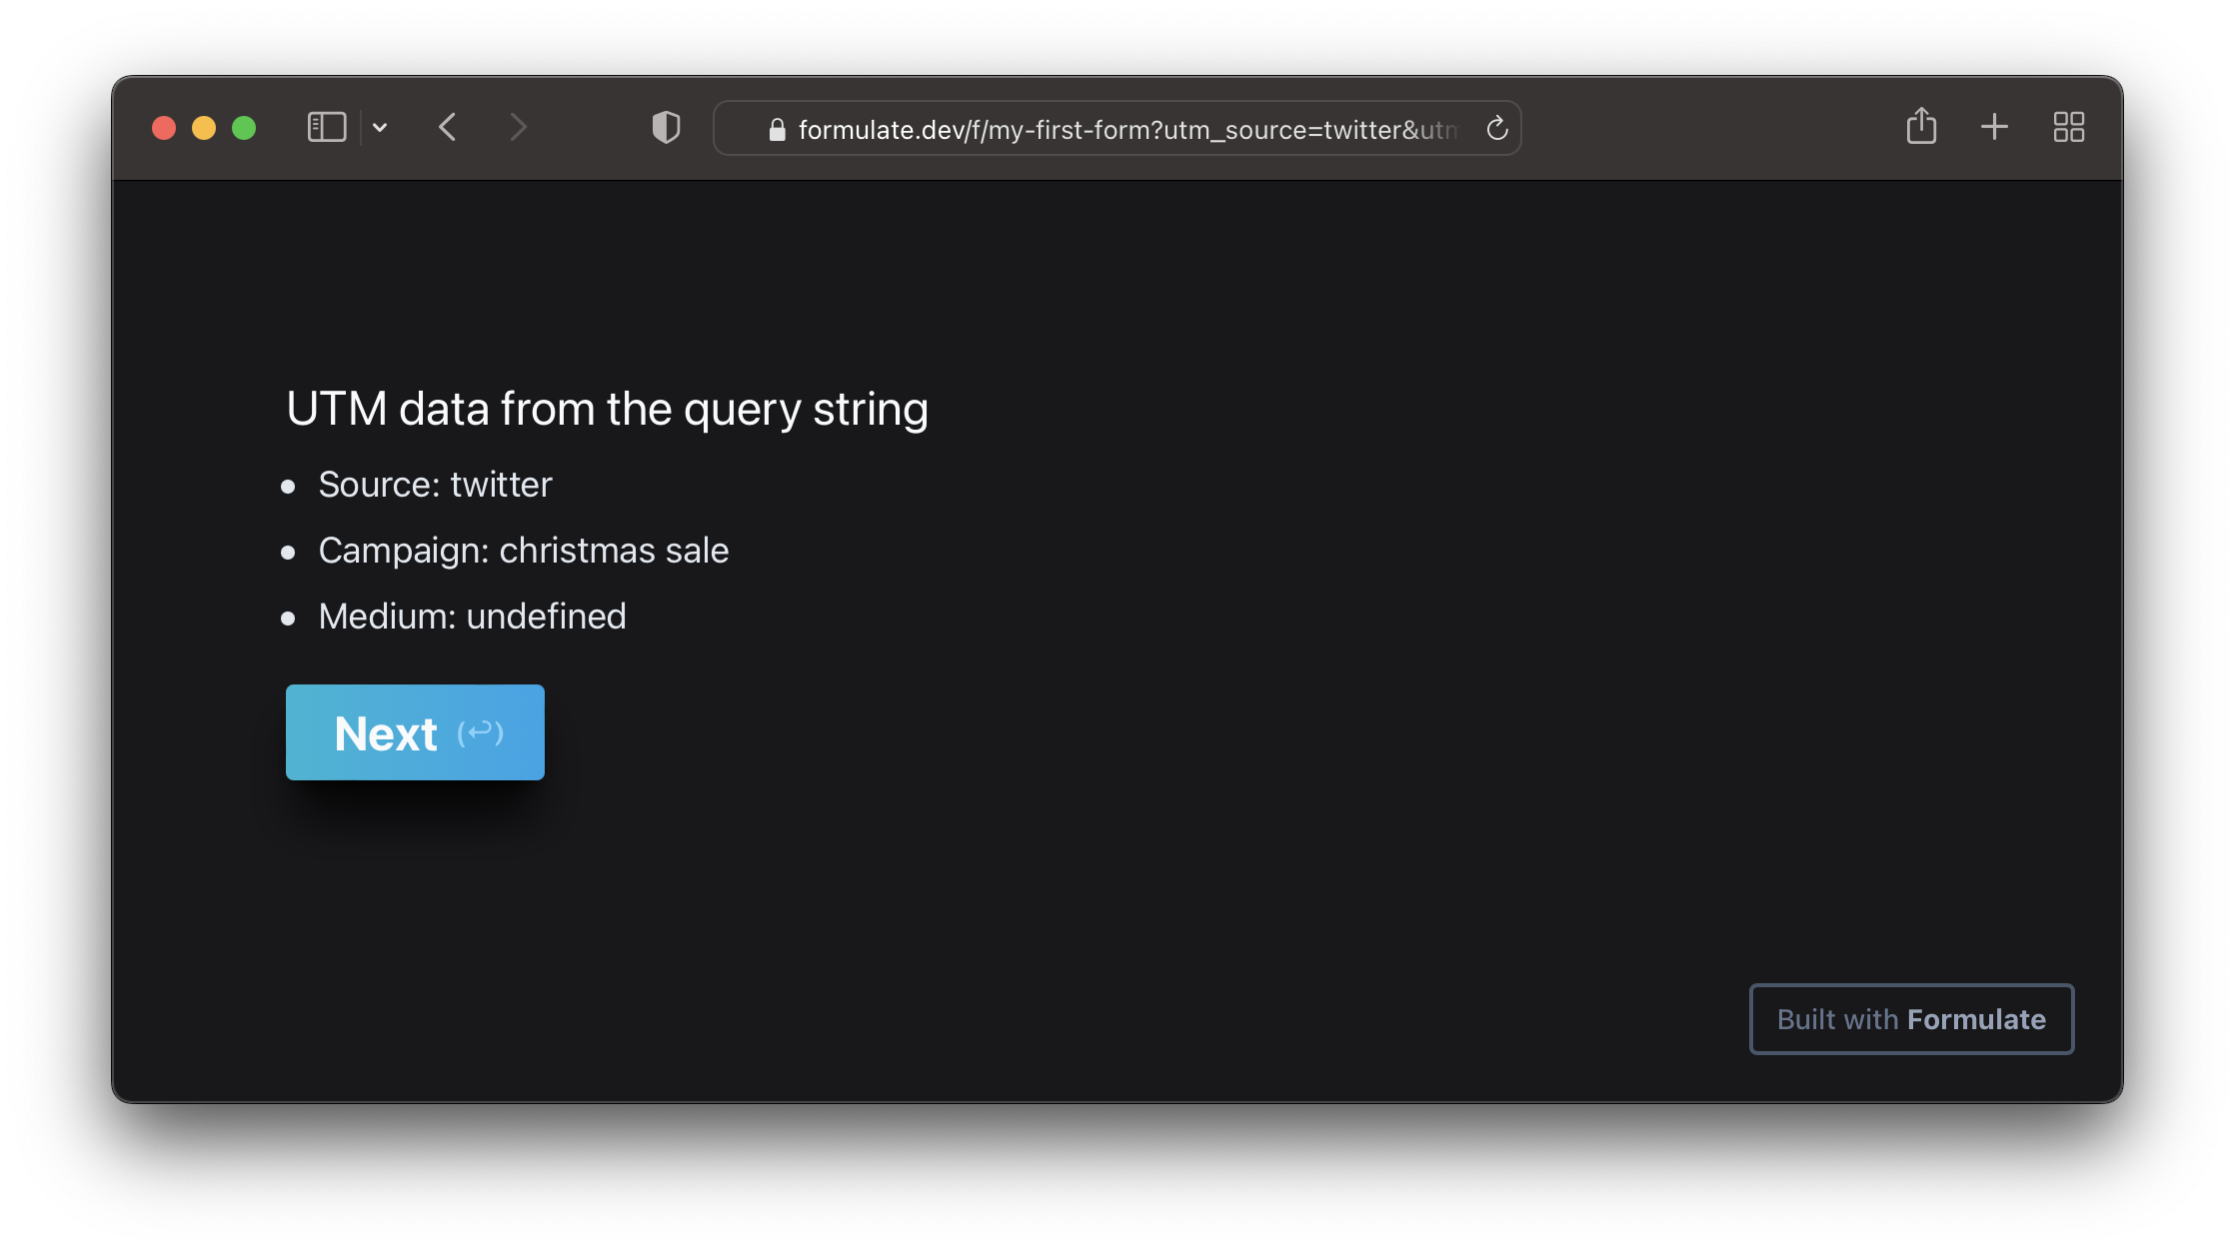Open the privacy report shield icon
2235x1251 pixels.
click(666, 127)
